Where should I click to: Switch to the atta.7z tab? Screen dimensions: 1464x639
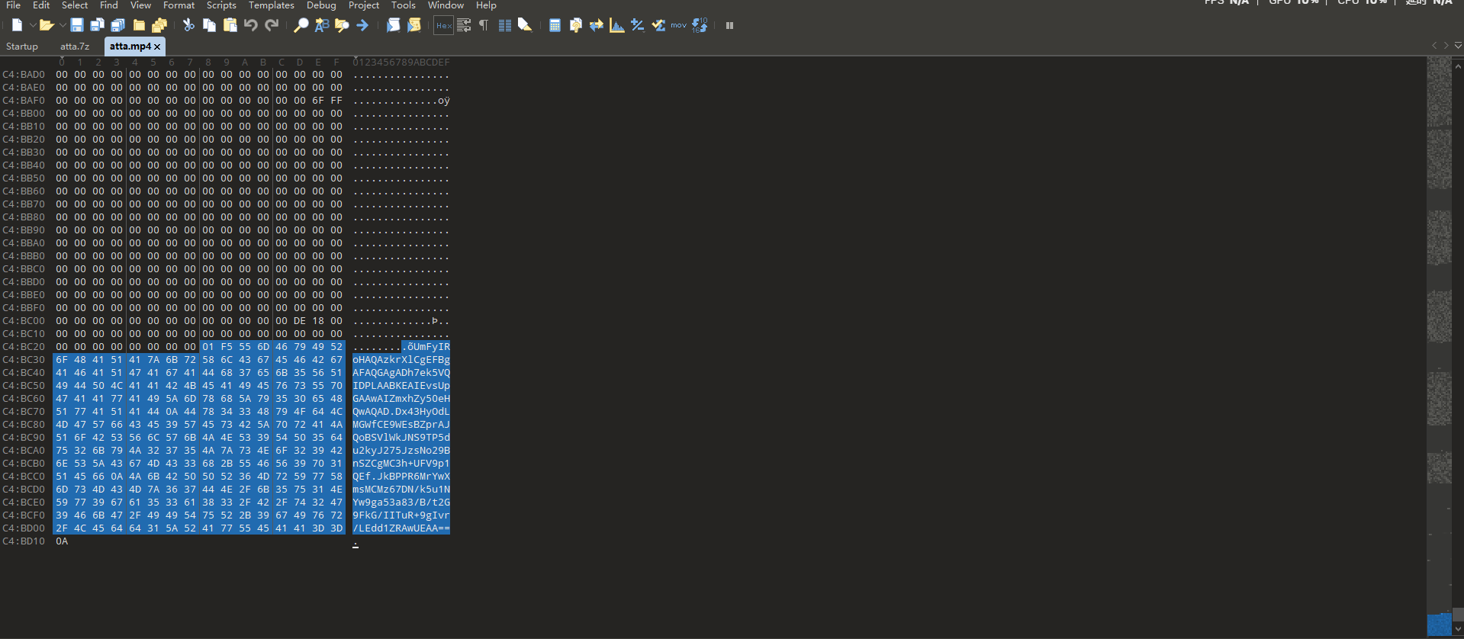pos(75,47)
